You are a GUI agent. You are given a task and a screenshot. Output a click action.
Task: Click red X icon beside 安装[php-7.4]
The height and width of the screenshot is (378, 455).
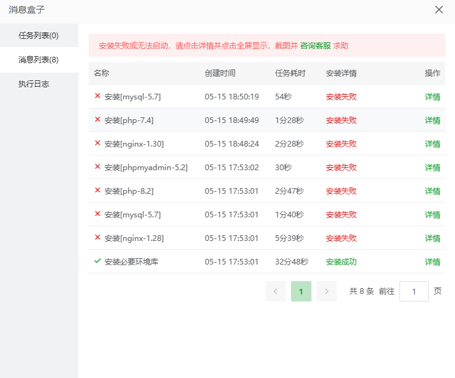98,119
